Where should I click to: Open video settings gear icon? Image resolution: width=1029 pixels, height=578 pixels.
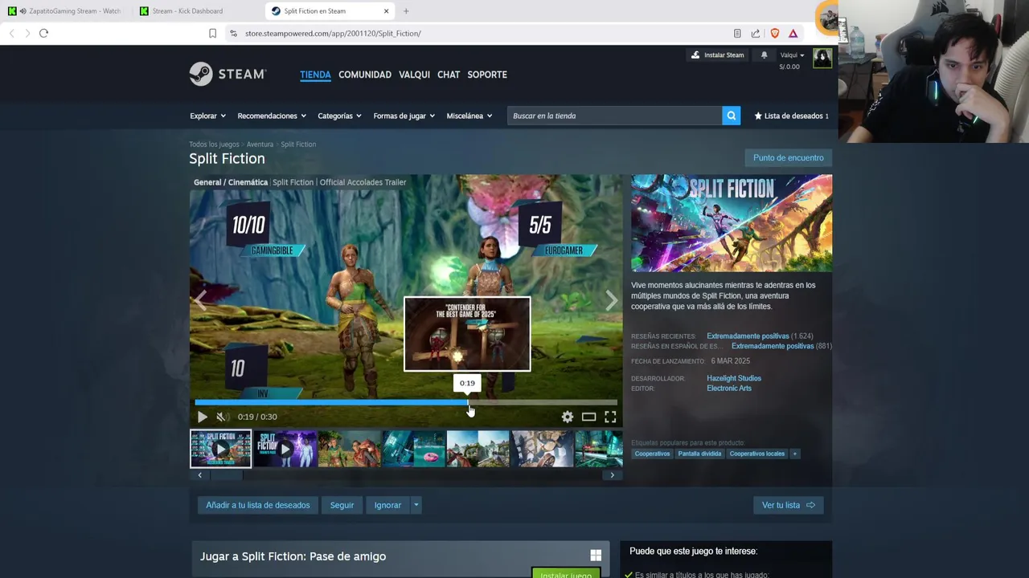pos(568,417)
